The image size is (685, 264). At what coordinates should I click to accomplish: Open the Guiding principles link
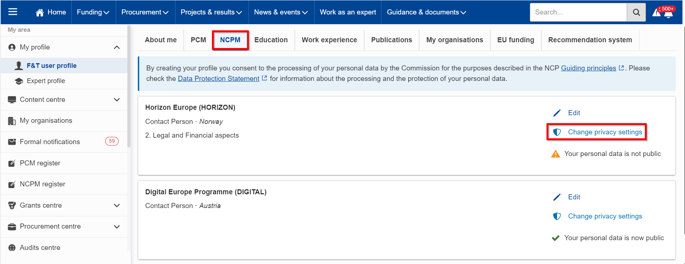tap(588, 68)
